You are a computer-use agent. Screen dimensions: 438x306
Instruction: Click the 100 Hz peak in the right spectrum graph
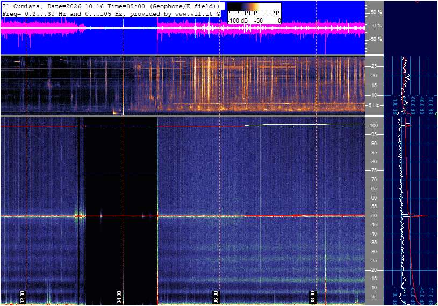[405, 124]
